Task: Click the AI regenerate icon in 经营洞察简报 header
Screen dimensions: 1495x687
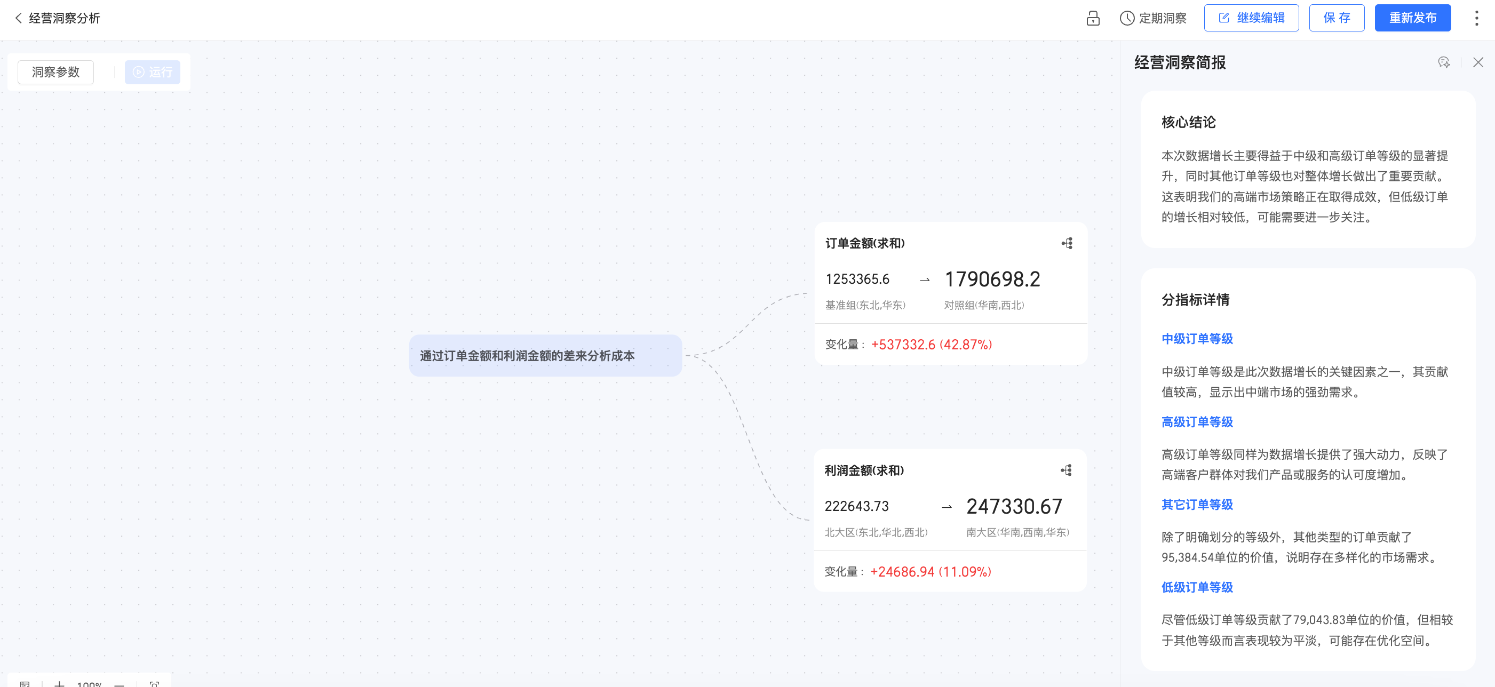Action: [1444, 62]
